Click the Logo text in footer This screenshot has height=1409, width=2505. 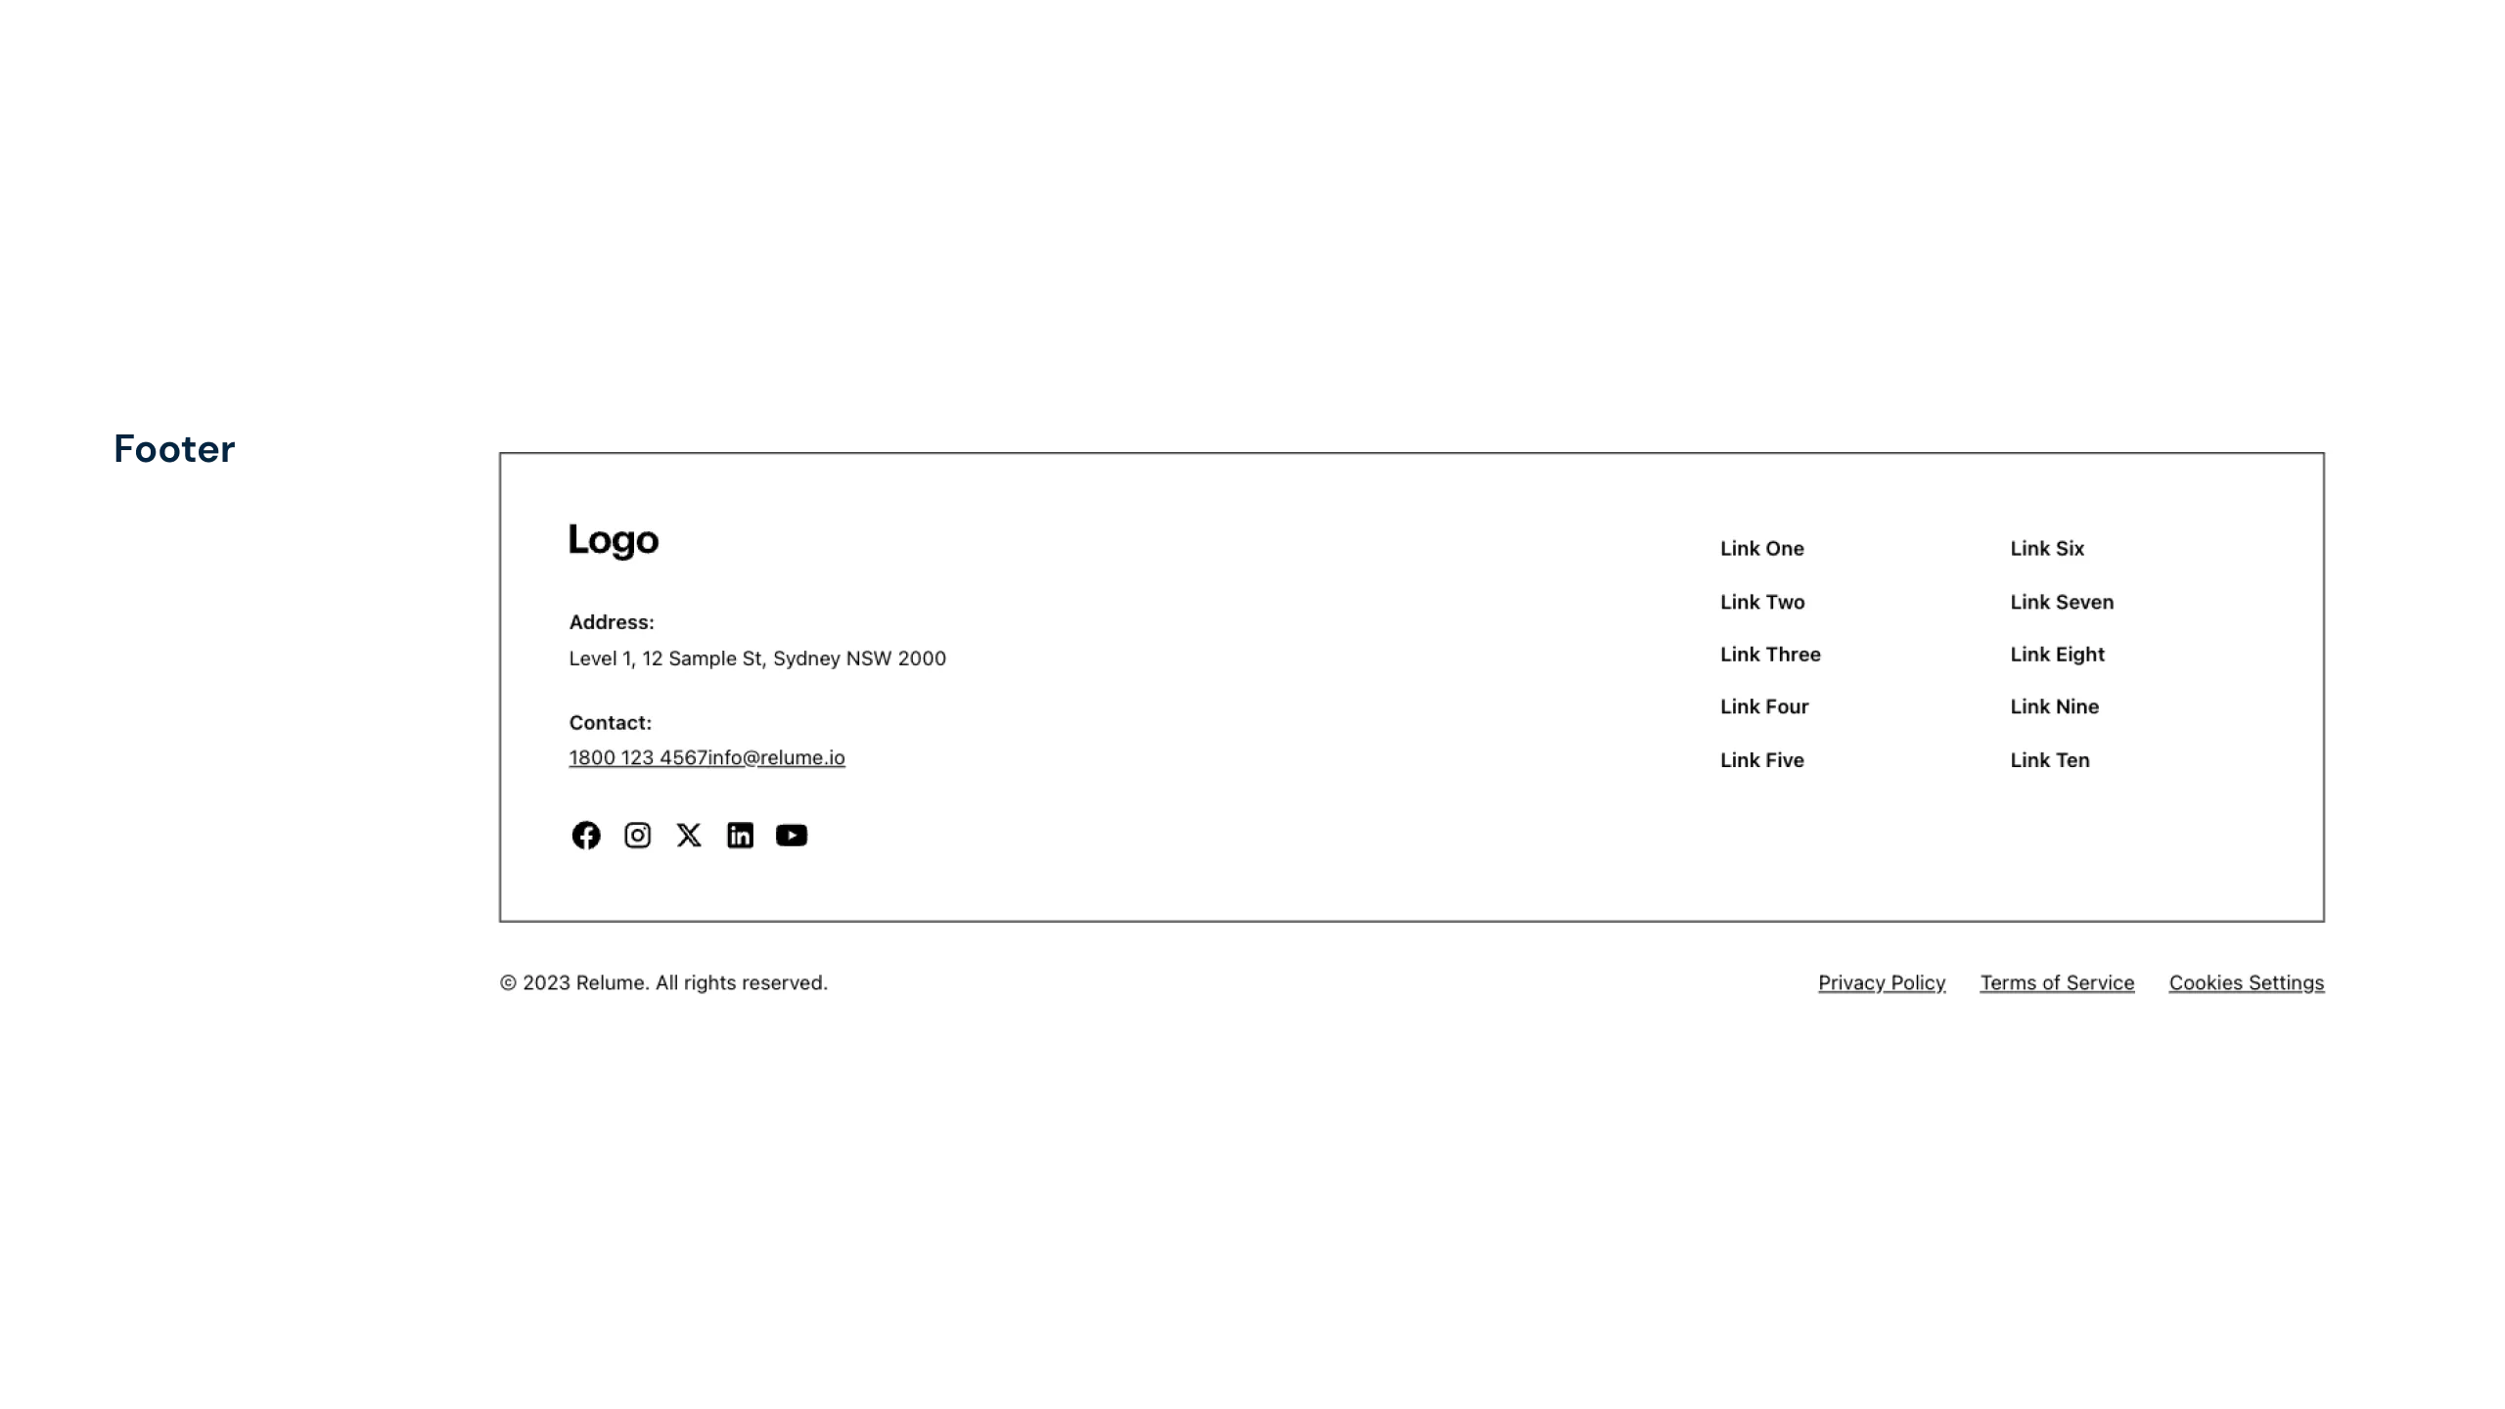[615, 538]
